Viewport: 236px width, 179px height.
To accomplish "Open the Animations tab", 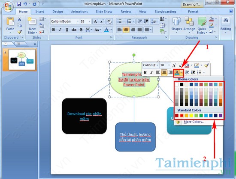I will coord(79,12).
